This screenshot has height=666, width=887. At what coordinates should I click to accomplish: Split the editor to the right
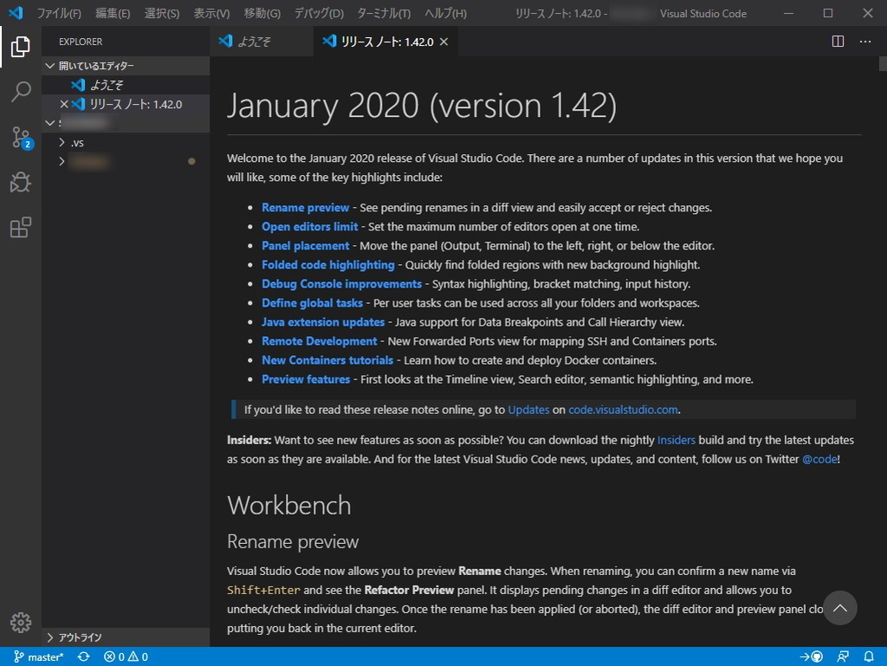(x=838, y=42)
